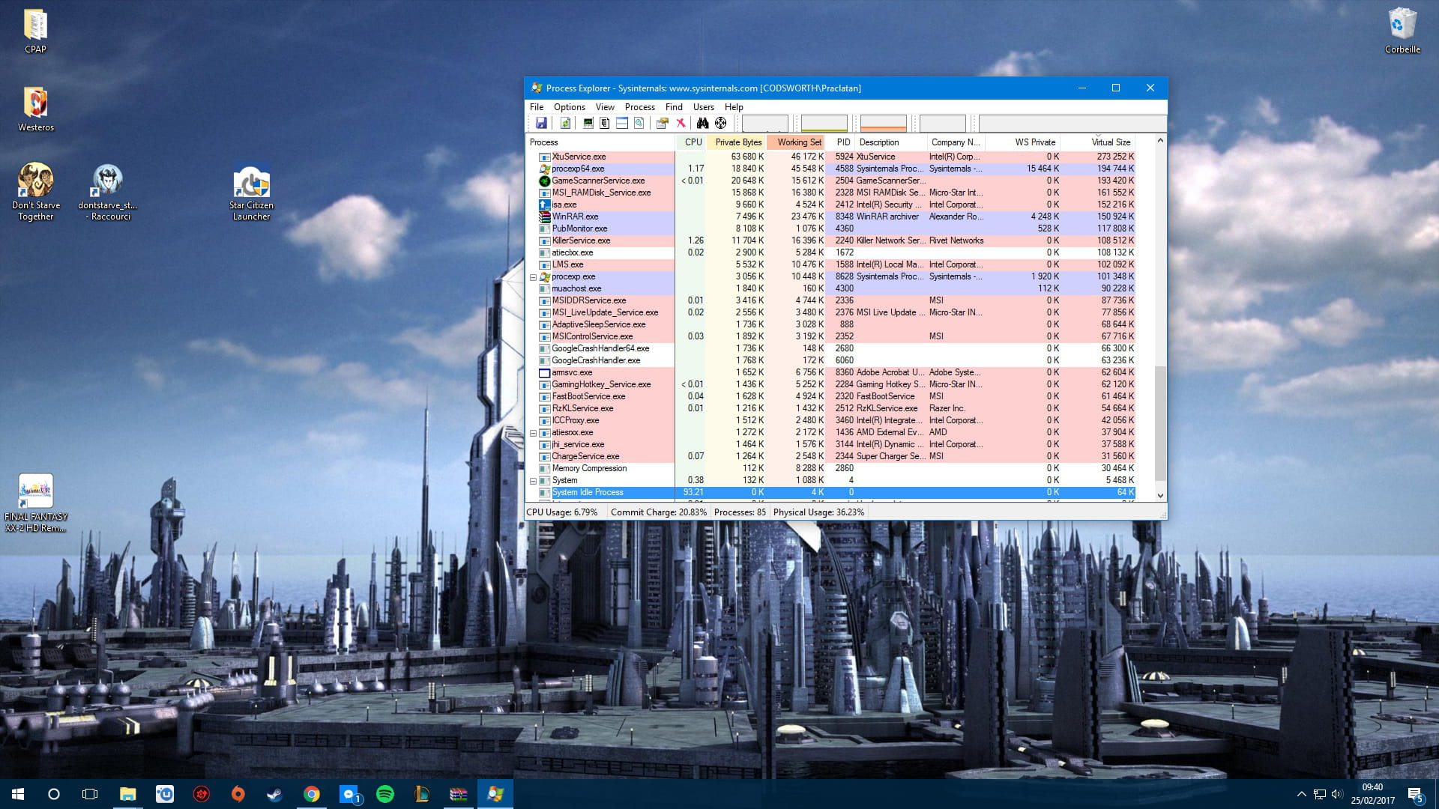Collapse the System tree node

point(533,481)
